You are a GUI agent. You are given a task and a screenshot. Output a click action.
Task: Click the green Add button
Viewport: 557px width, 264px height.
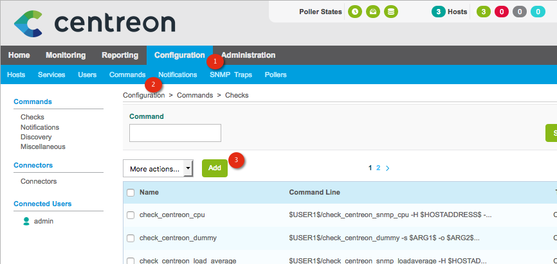[x=215, y=168]
